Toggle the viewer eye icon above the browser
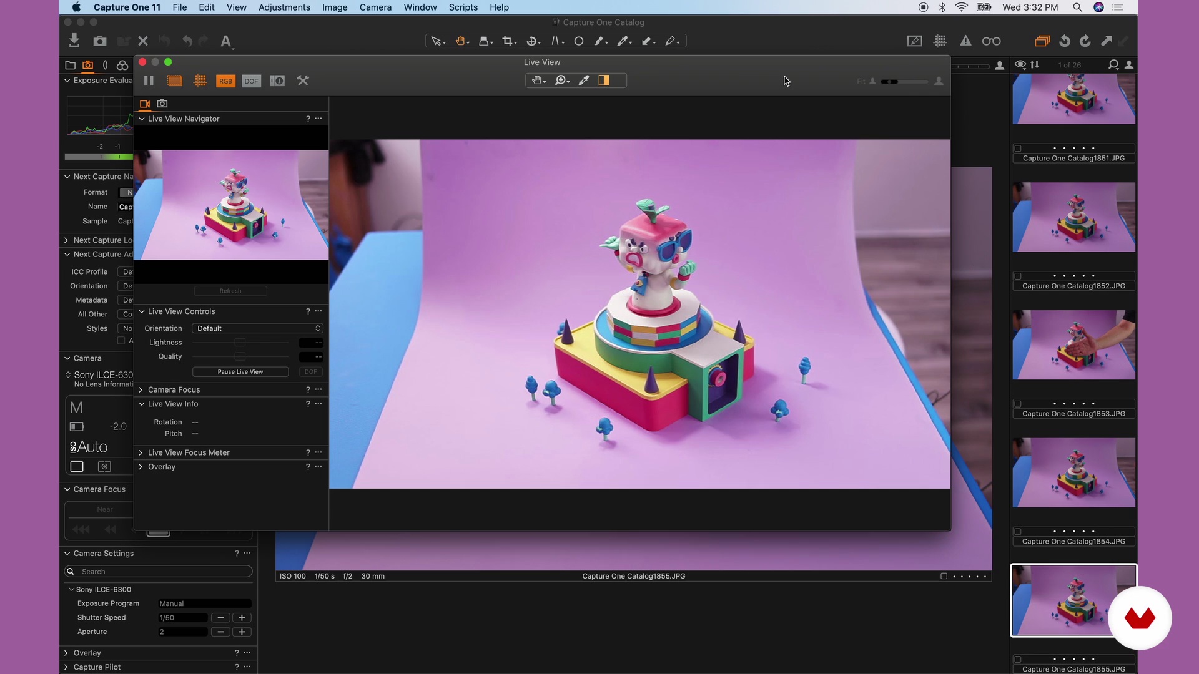The width and height of the screenshot is (1199, 674). click(x=1020, y=65)
